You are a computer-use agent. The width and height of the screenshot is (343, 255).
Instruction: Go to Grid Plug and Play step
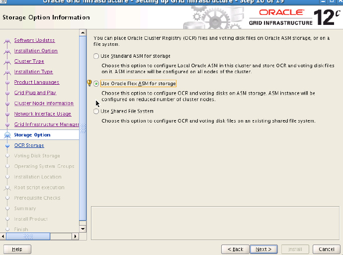[35, 93]
